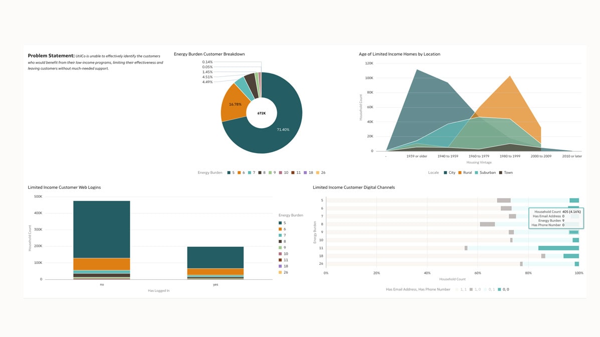Toggle the Town locale legend item
600x337 pixels.
pyautogui.click(x=505, y=173)
